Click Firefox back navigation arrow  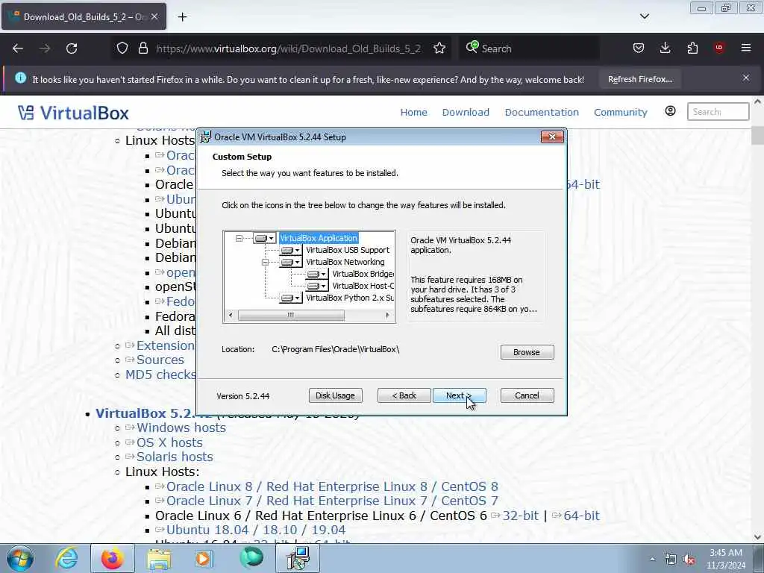click(18, 48)
